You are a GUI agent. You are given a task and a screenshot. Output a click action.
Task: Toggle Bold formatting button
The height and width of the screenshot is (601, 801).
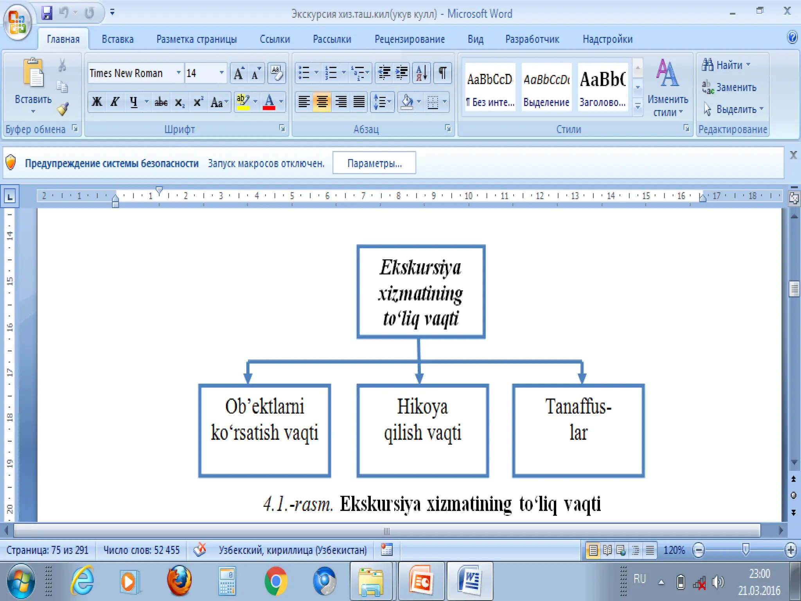pyautogui.click(x=97, y=102)
